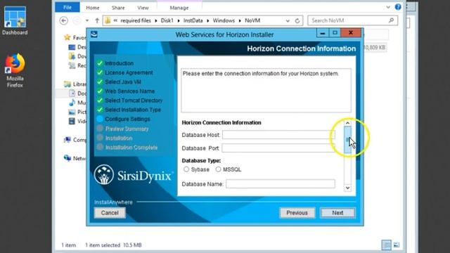This screenshot has width=450, height=253.
Task: Open the Dashboard desktop shortcut
Action: coord(15,20)
